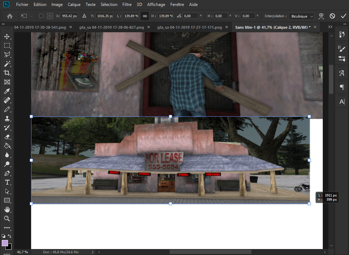Open the Filtre menu
This screenshot has width=349, height=255.
click(x=127, y=5)
